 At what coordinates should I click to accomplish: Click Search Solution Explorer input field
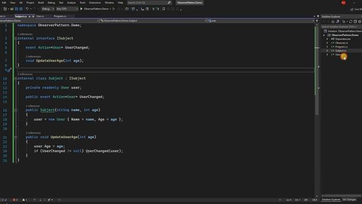click(x=342, y=27)
